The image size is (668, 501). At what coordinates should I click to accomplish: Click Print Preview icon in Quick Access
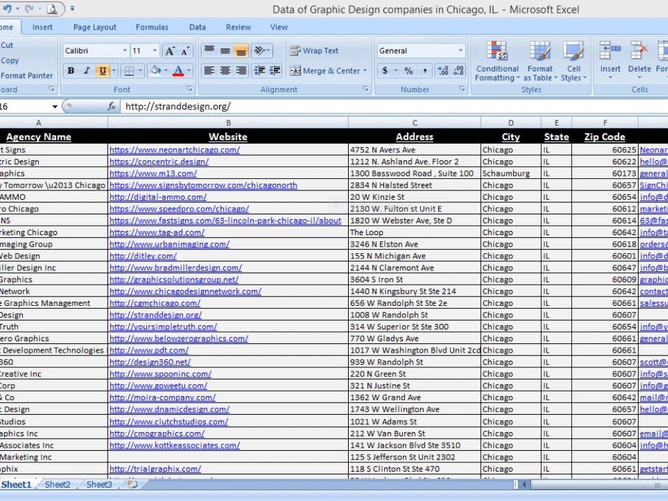click(x=52, y=9)
